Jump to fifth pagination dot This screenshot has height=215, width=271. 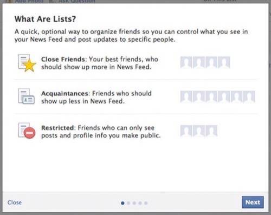click(146, 203)
